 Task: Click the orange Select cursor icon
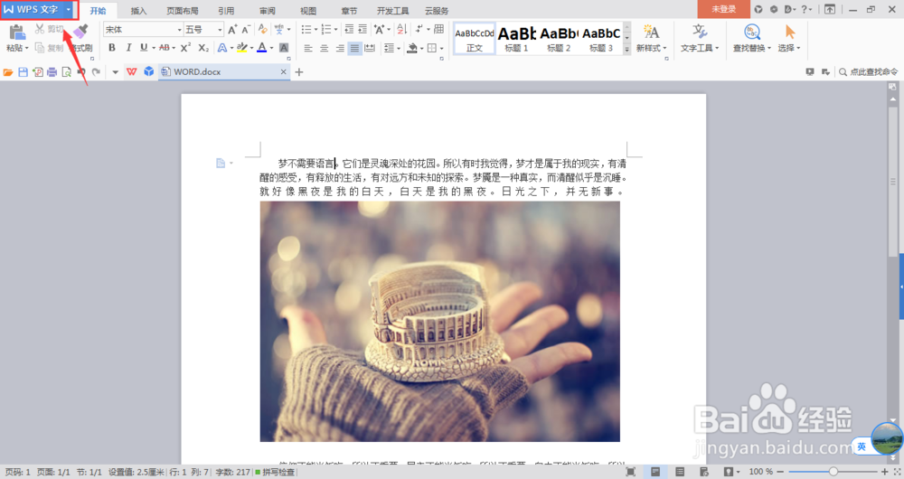point(790,32)
